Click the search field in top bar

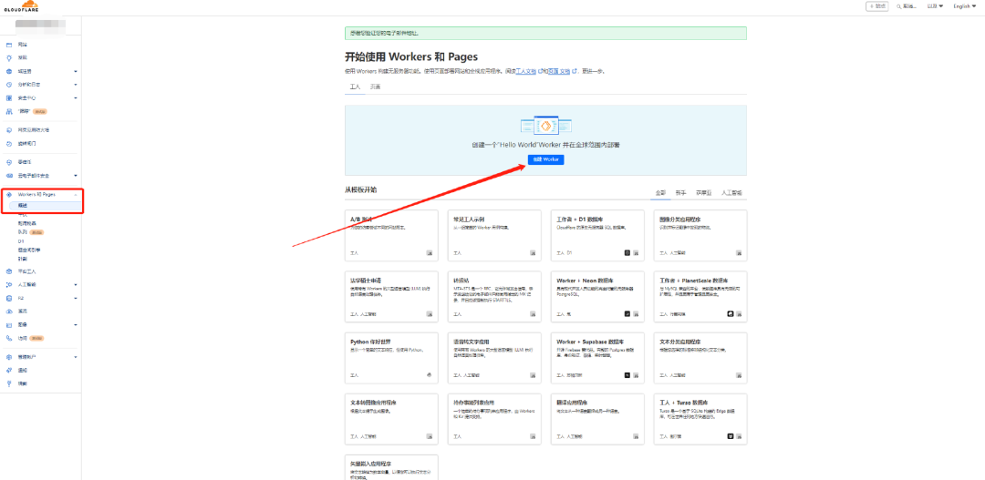coord(906,6)
